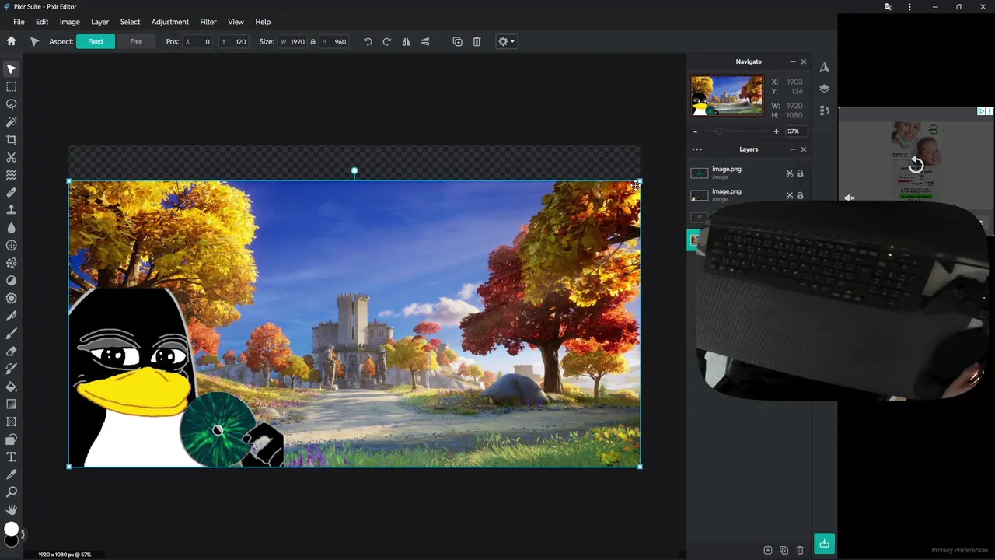Add a new layer at panel bottom
Viewport: 995px width, 560px height.
pos(768,550)
